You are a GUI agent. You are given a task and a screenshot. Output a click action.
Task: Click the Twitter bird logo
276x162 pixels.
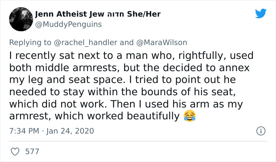(261, 14)
